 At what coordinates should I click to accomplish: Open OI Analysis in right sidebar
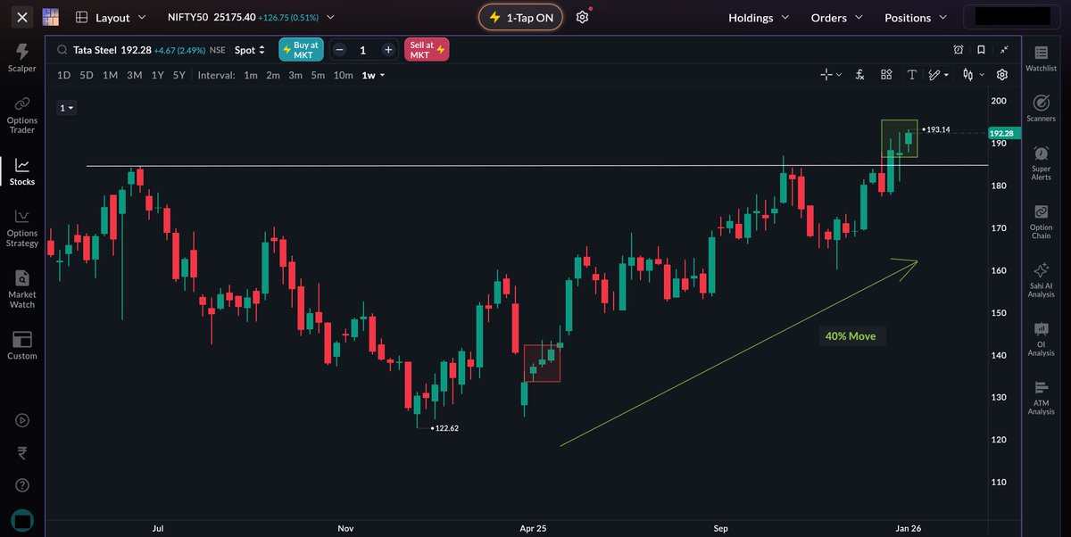click(x=1041, y=340)
